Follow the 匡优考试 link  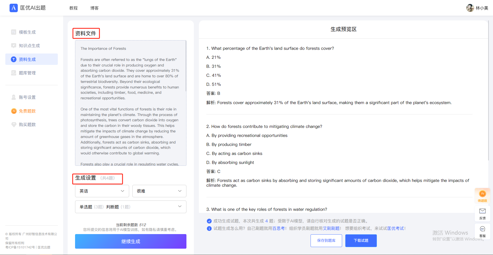coord(396,228)
